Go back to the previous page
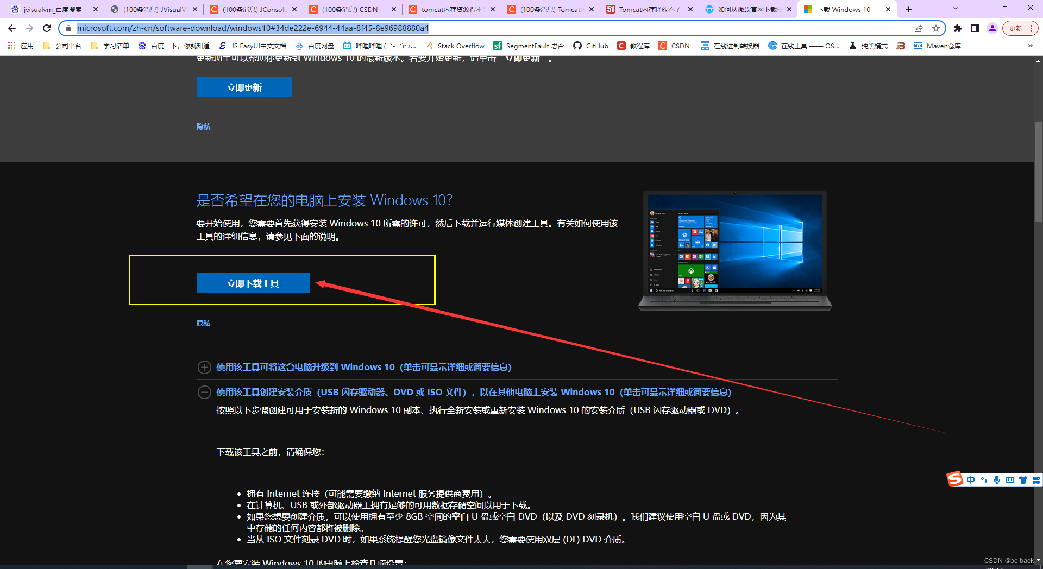Viewport: 1043px width, 569px height. pyautogui.click(x=12, y=28)
